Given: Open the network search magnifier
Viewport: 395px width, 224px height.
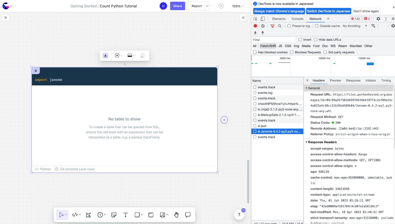Looking at the screenshot, I should (x=280, y=26).
